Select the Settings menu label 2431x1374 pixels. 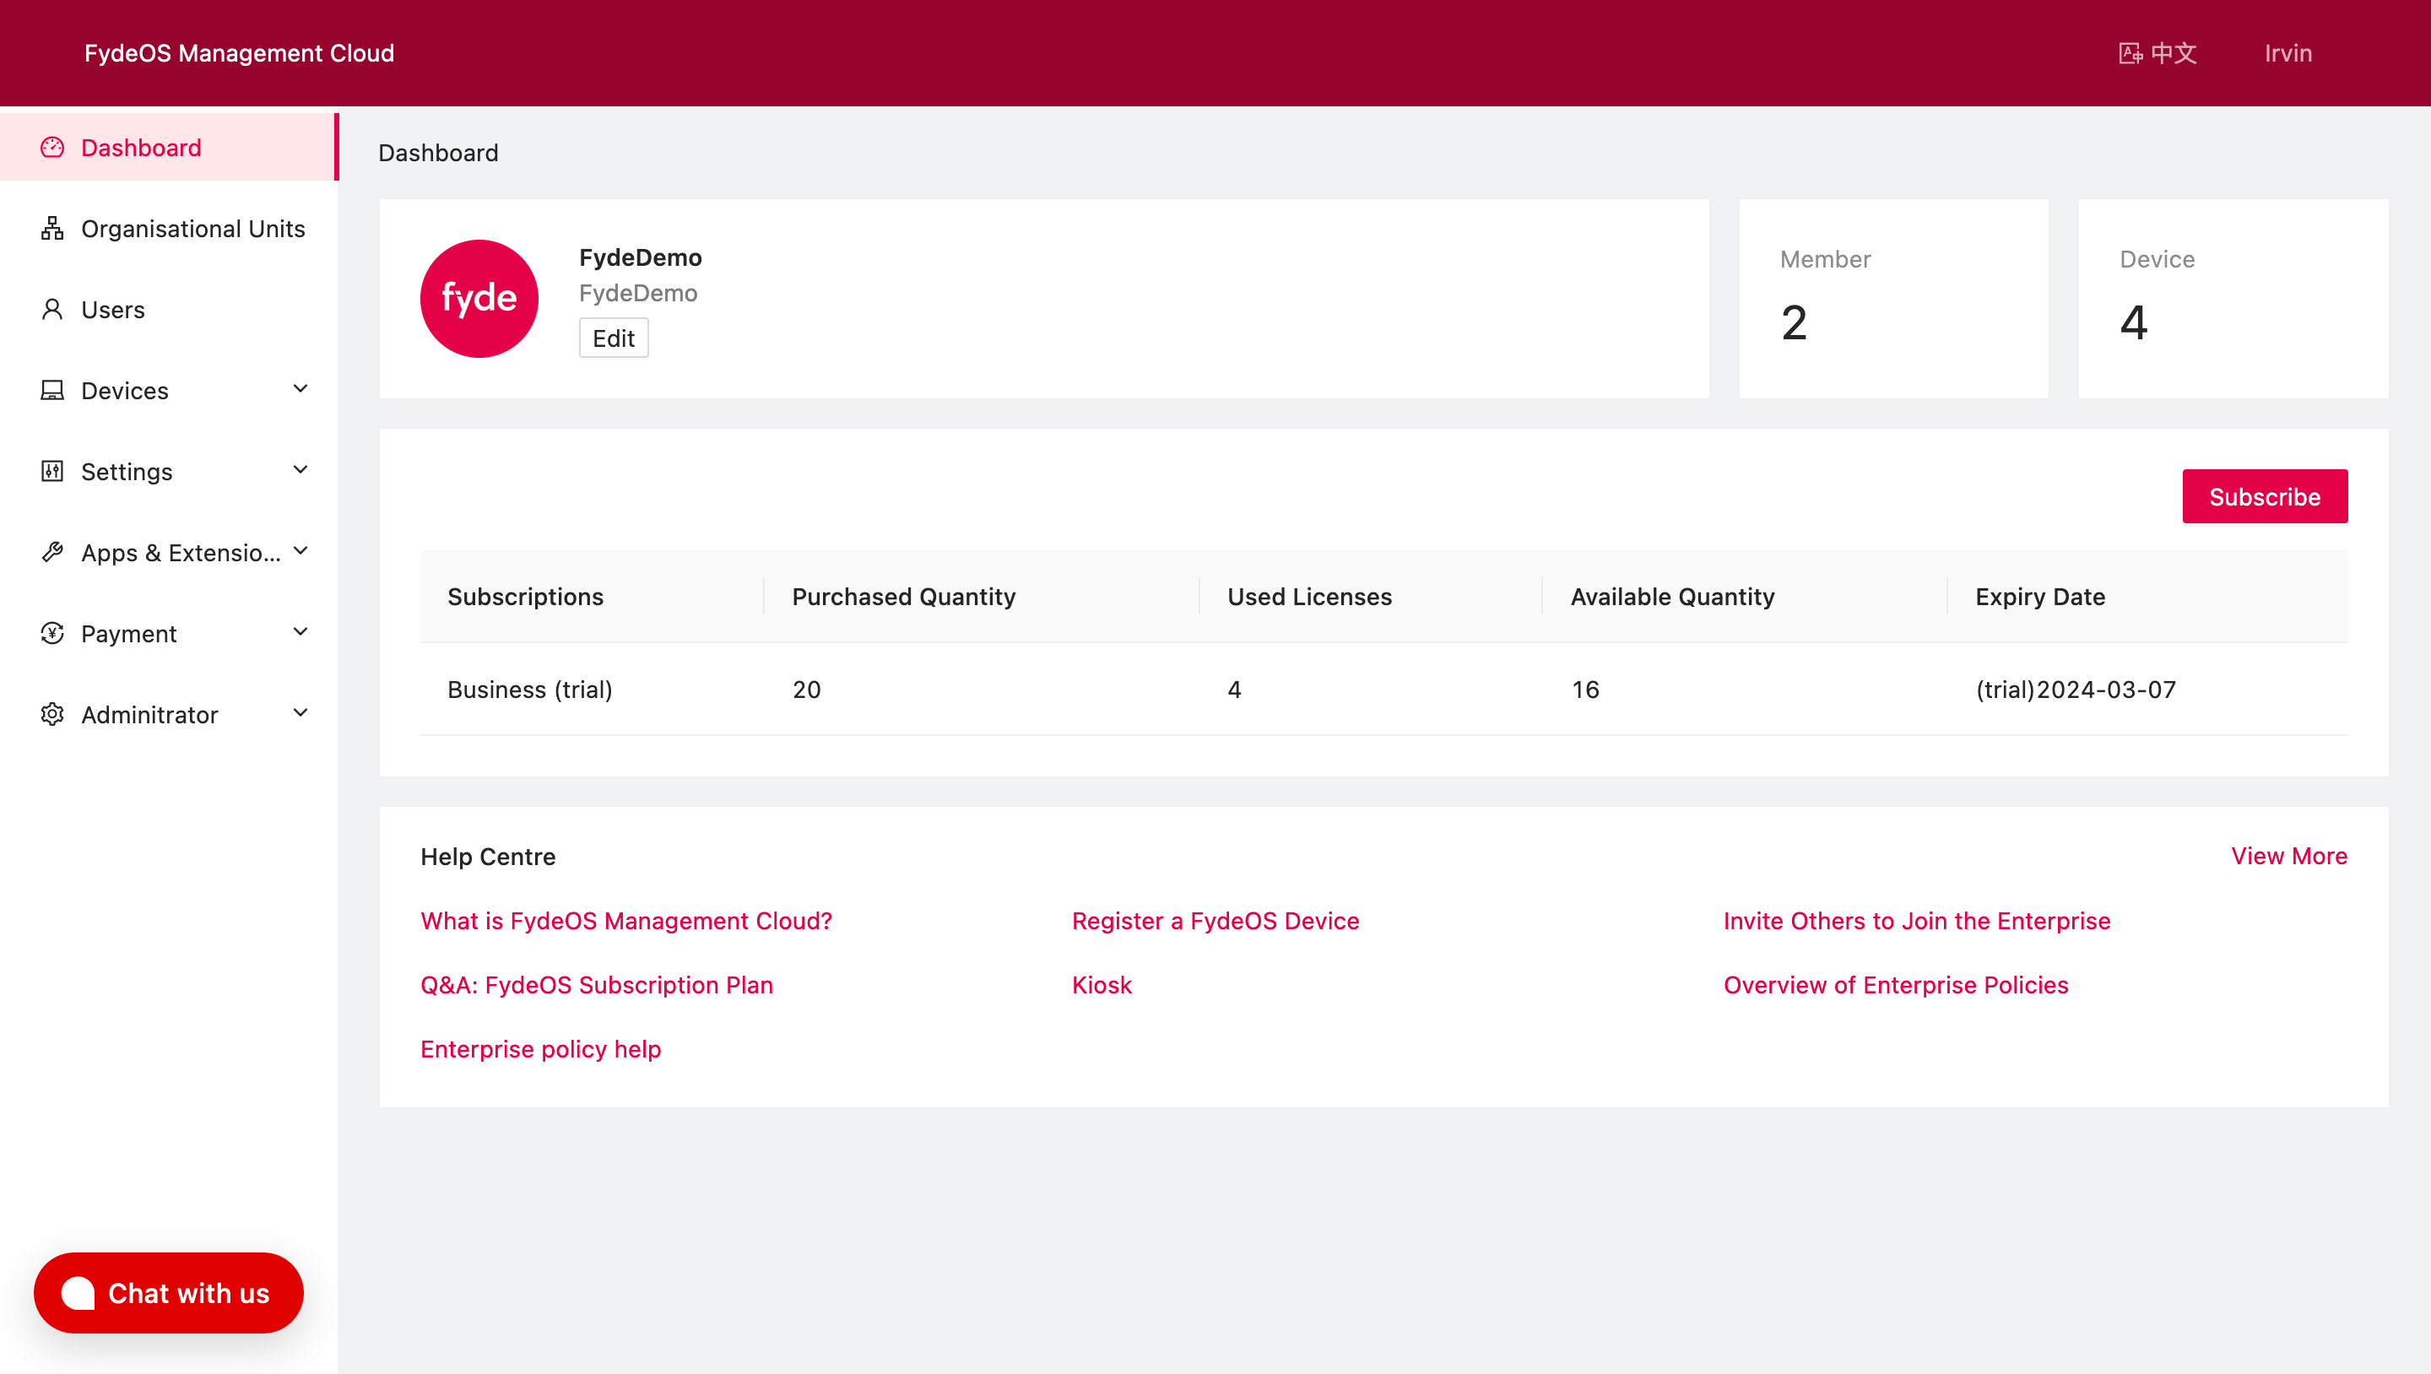pos(127,472)
